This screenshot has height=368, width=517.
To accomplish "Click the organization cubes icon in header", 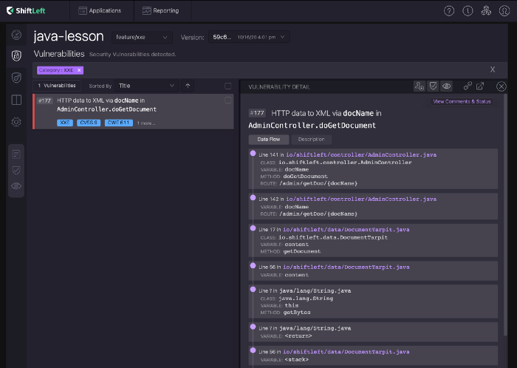I will [485, 11].
